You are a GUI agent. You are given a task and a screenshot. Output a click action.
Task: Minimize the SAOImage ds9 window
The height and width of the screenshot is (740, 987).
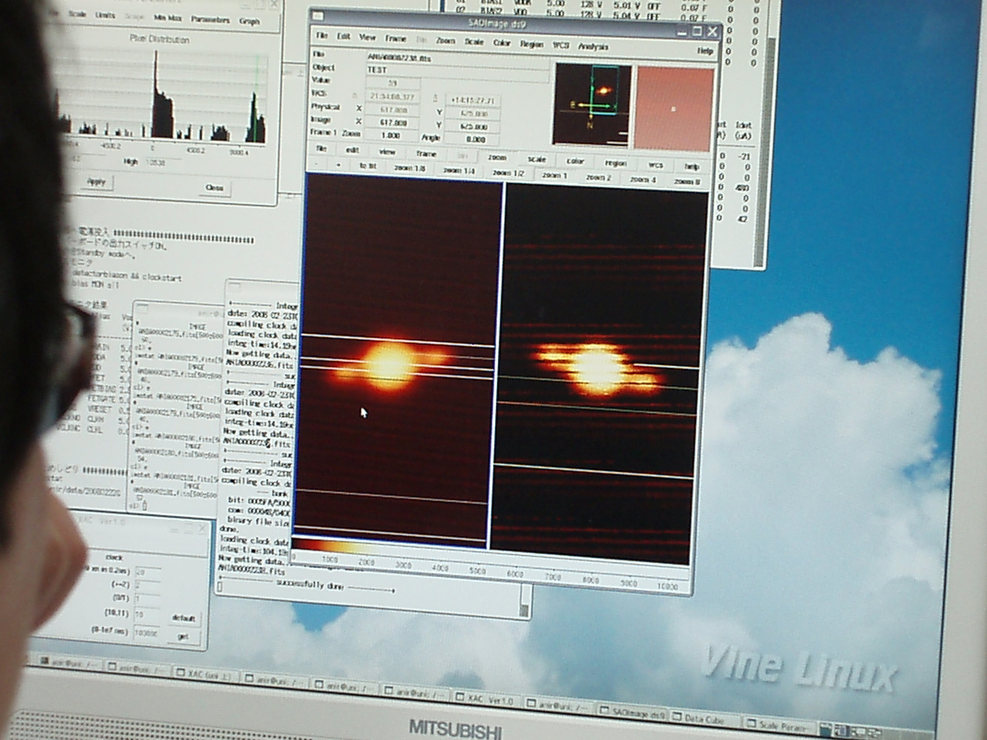(x=682, y=32)
